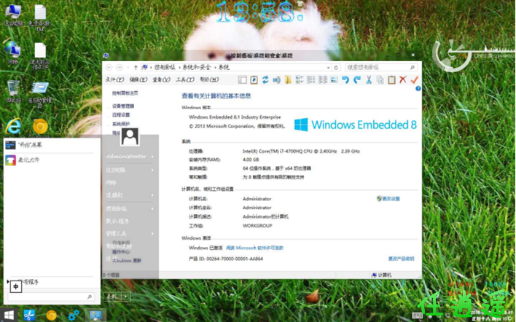Open the 查看(V) menu
Image resolution: width=516 pixels, height=322 pixels.
click(x=162, y=79)
